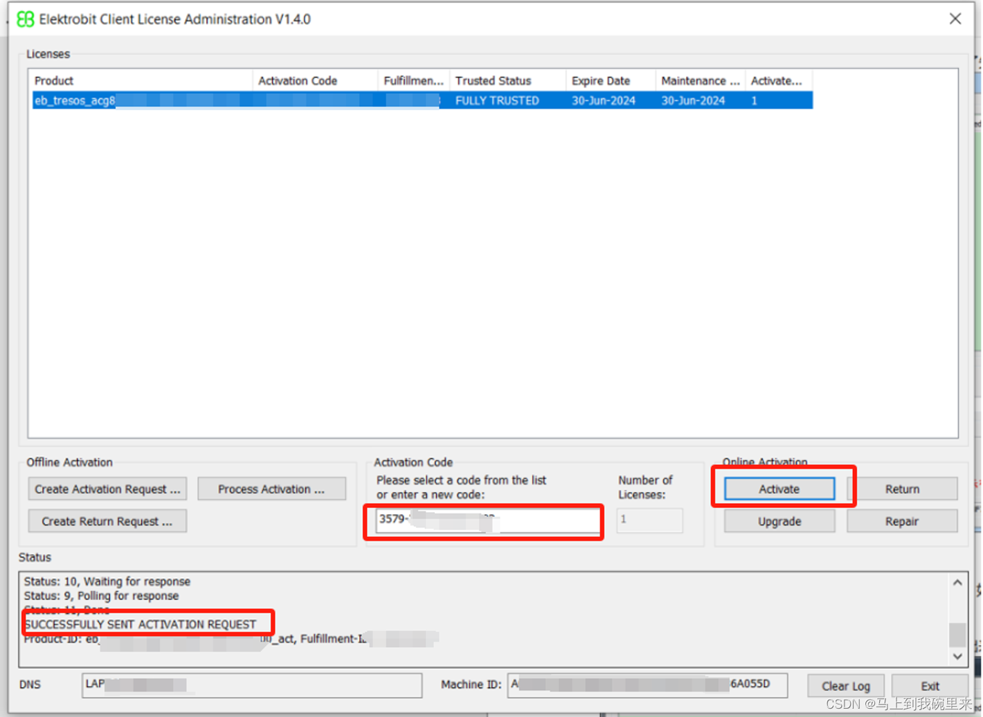Click the Elektrobit logo icon in title bar

pyautogui.click(x=25, y=19)
